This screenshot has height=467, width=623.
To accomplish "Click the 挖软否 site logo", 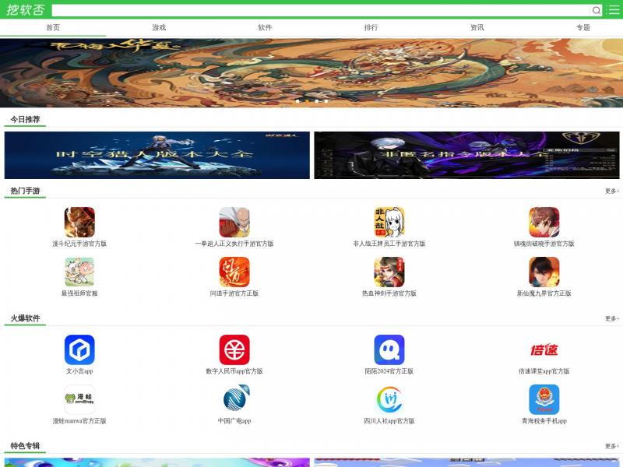I will click(26, 10).
